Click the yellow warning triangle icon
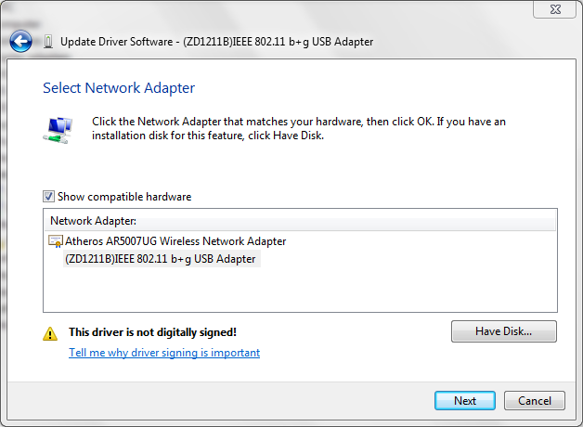583x427 pixels. click(50, 333)
